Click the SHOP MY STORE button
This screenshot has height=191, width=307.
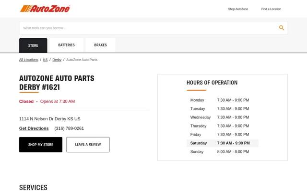click(41, 145)
